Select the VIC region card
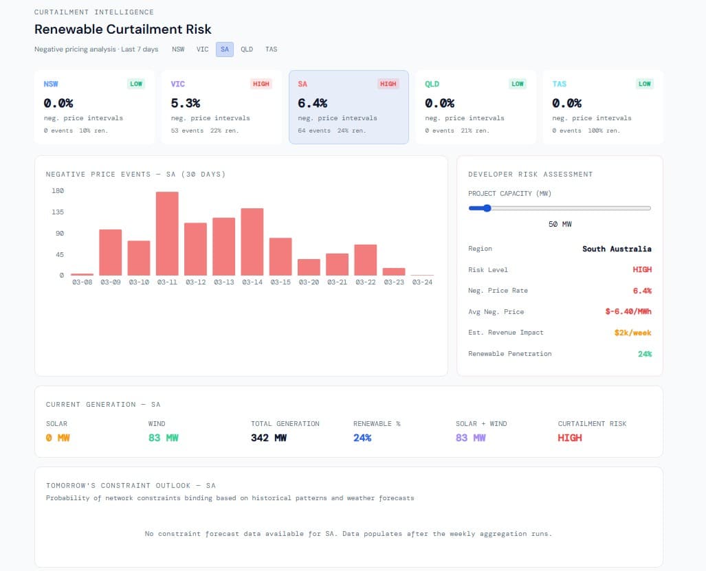The image size is (706, 571). [221, 107]
